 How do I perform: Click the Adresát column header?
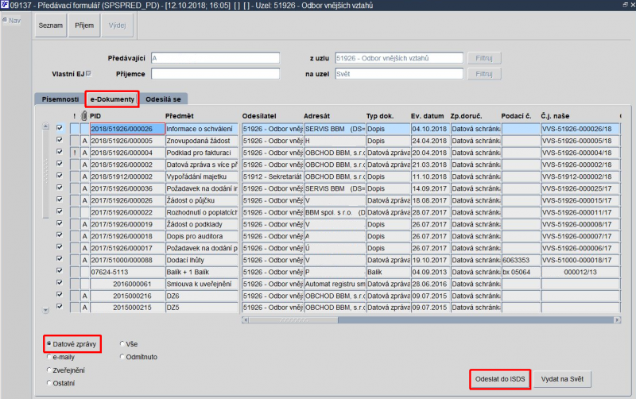[316, 116]
